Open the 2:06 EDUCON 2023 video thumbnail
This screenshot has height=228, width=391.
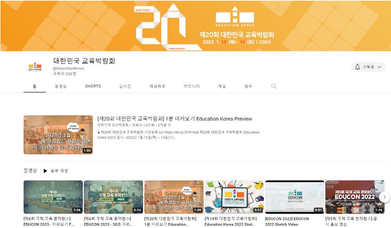coord(53,197)
